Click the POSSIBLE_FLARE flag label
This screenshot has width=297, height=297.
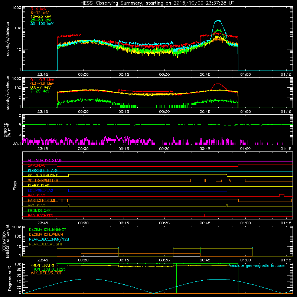[43, 170]
